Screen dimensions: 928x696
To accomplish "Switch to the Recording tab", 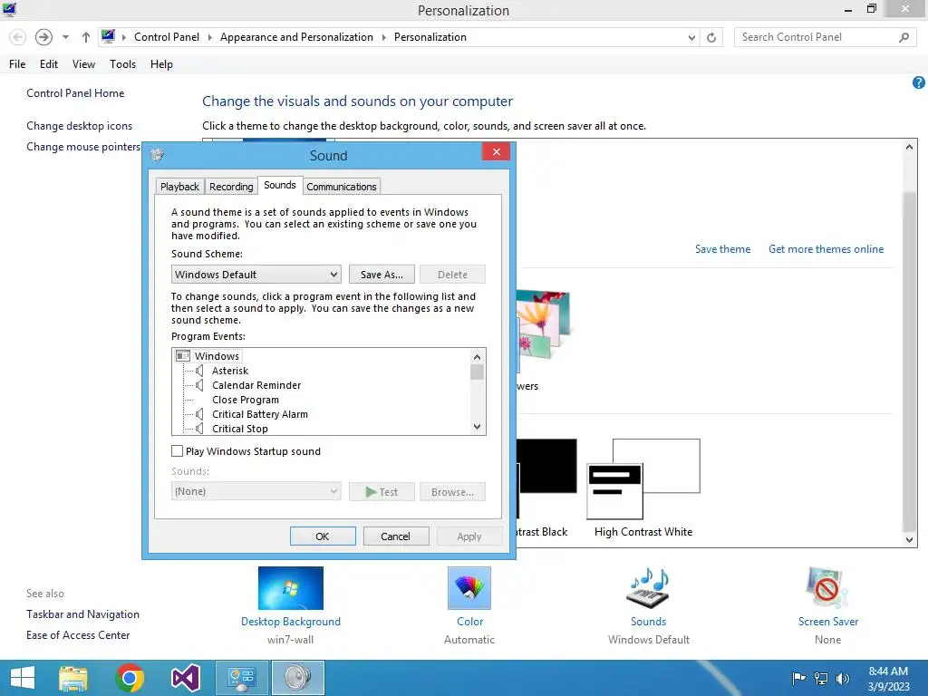I will point(231,187).
